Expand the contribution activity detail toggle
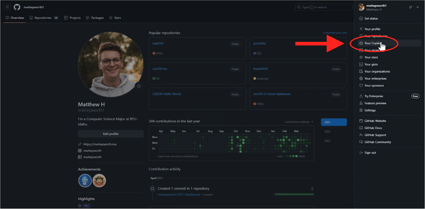 [x=312, y=189]
